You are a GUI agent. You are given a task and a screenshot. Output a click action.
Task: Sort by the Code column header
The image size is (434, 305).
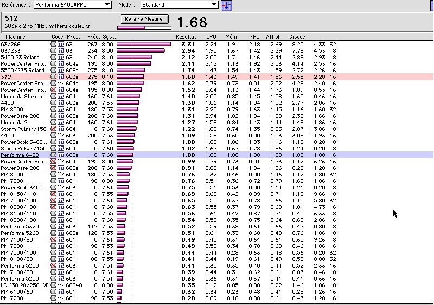(x=58, y=36)
